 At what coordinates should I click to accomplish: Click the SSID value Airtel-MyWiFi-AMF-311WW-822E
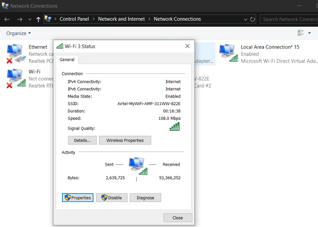tap(149, 104)
